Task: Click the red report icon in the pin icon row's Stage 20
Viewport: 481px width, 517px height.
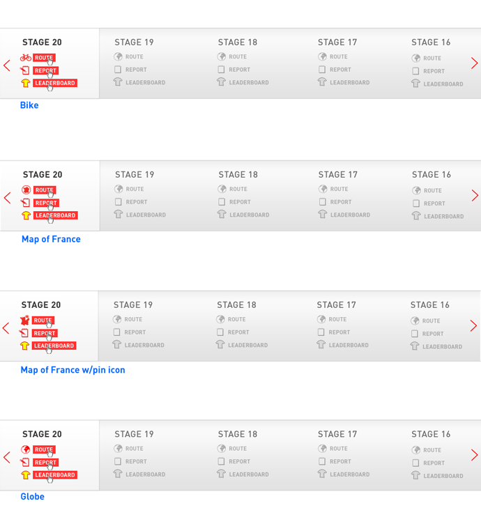Action: click(24, 333)
